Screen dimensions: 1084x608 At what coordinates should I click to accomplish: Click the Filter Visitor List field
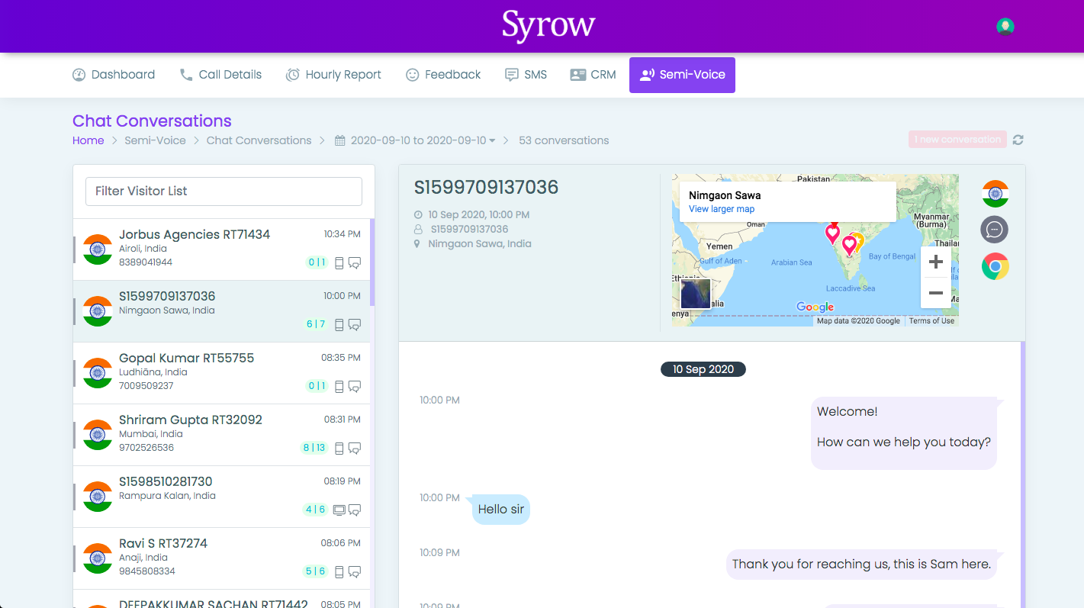[x=224, y=191]
